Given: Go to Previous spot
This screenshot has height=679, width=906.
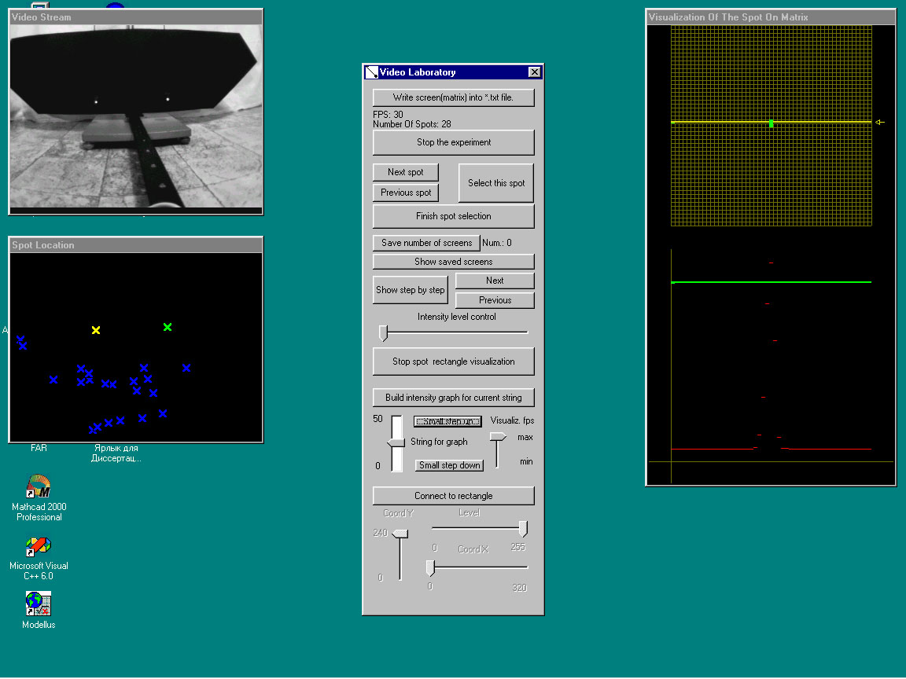Looking at the screenshot, I should [405, 193].
